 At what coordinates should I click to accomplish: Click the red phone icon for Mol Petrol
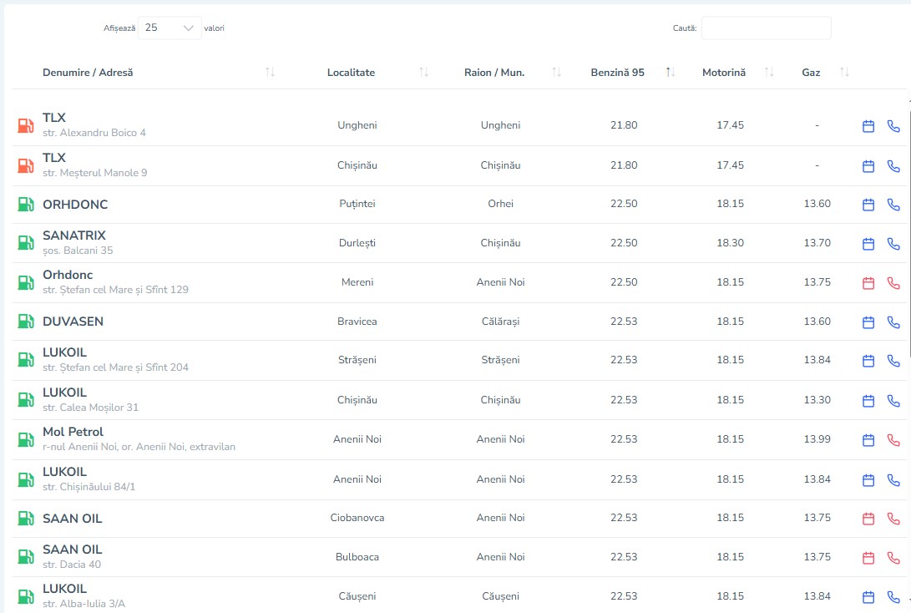click(x=893, y=440)
